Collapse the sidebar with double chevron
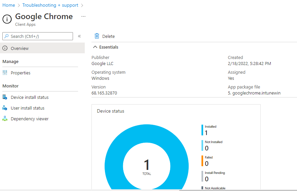This screenshot has height=191, width=297. click(x=79, y=36)
